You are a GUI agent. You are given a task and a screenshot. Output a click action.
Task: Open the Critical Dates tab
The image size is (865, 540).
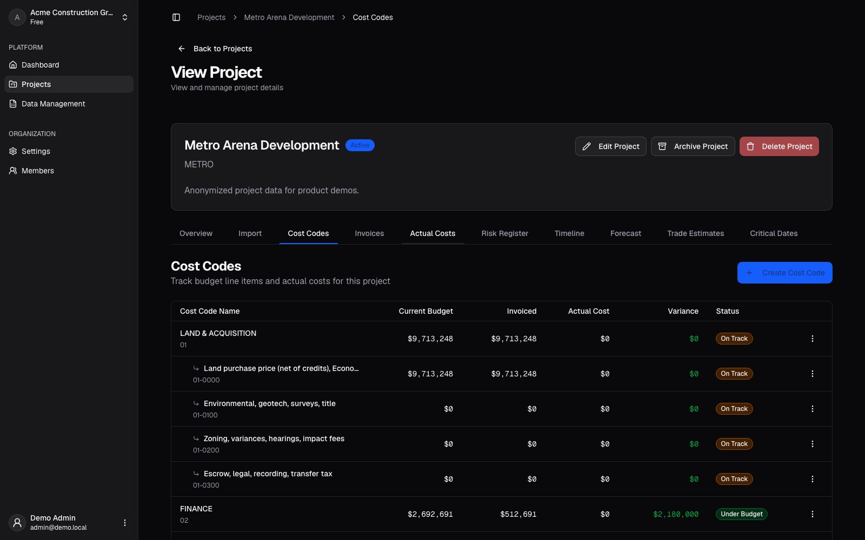774,233
